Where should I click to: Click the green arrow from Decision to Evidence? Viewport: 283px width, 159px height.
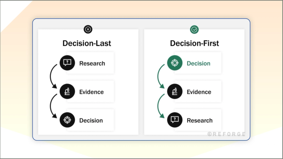click(161, 76)
